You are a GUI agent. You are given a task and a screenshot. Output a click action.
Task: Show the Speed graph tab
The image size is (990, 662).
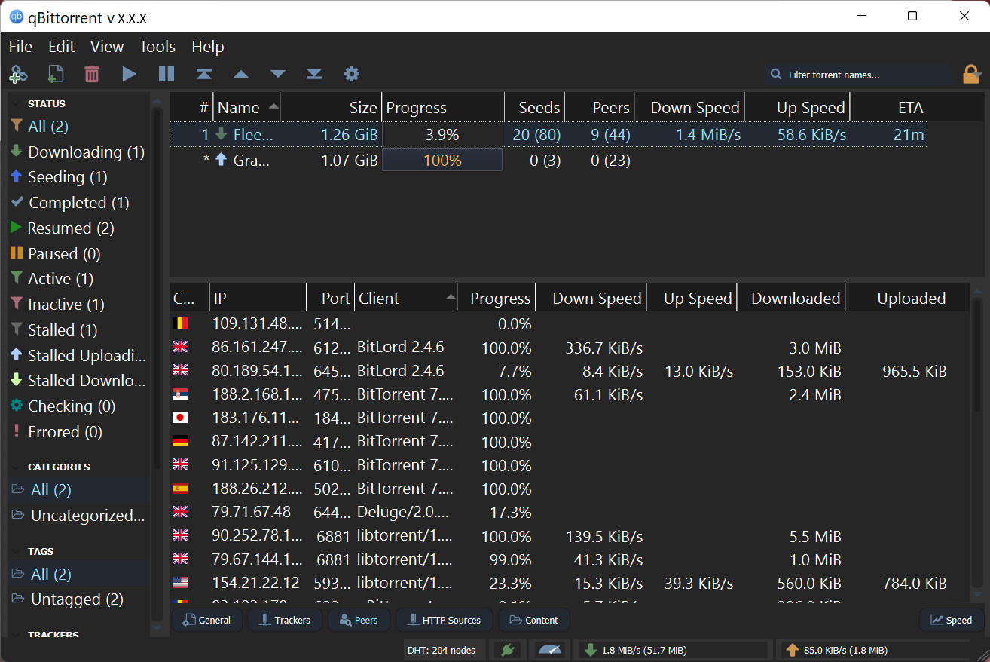coord(952,620)
